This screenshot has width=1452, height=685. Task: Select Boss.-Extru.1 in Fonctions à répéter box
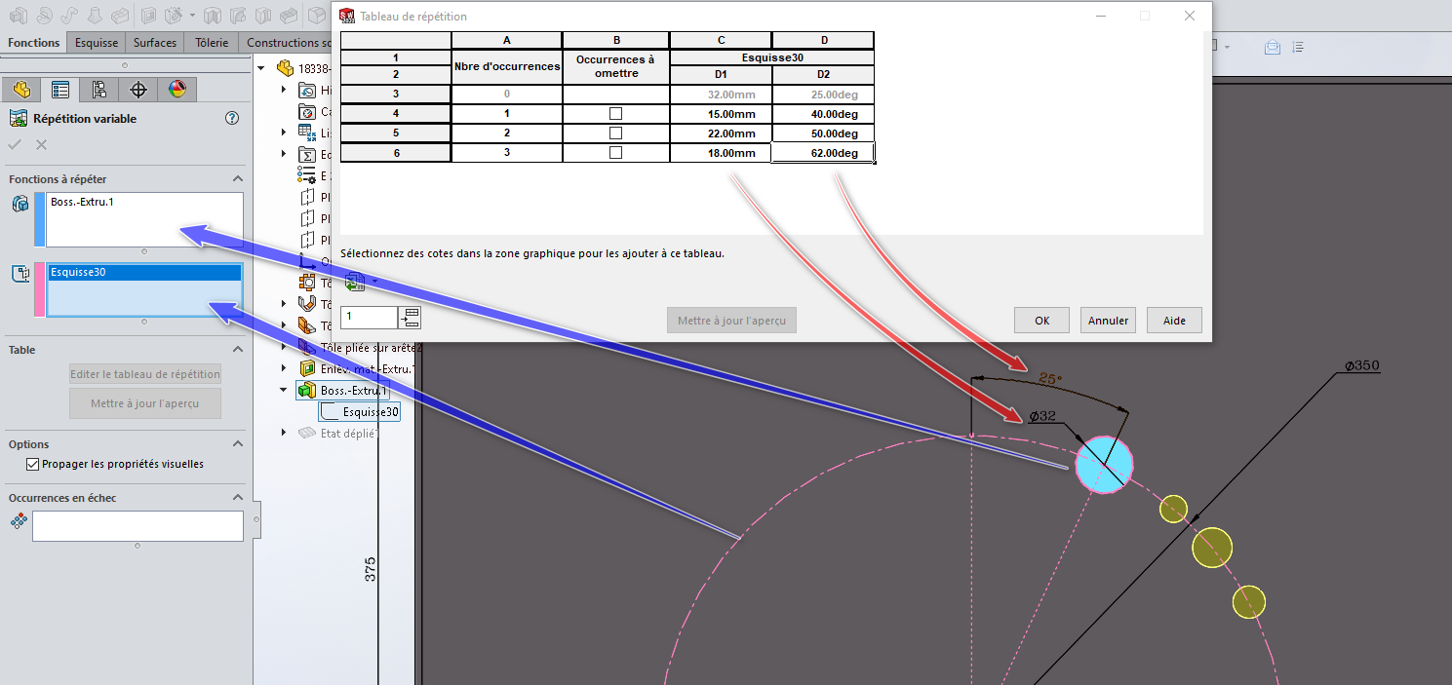point(81,202)
